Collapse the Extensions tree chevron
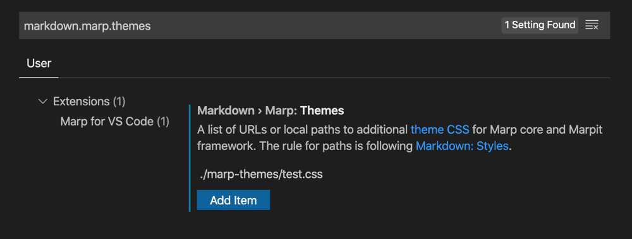The image size is (632, 239). [42, 102]
